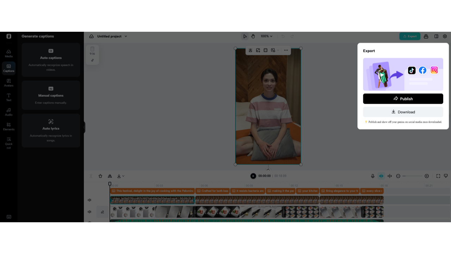Image resolution: width=451 pixels, height=254 pixels.
Task: Select the pointer select tool
Action: tap(245, 36)
